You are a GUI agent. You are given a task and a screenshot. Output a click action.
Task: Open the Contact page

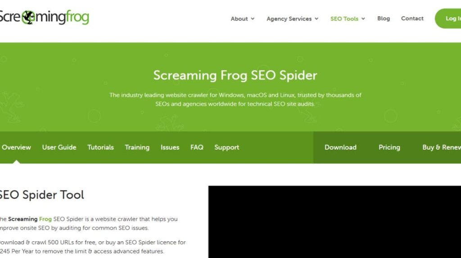click(x=412, y=18)
